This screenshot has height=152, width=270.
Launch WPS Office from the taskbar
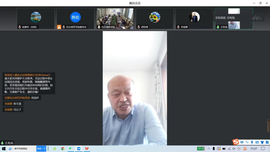pos(86,149)
